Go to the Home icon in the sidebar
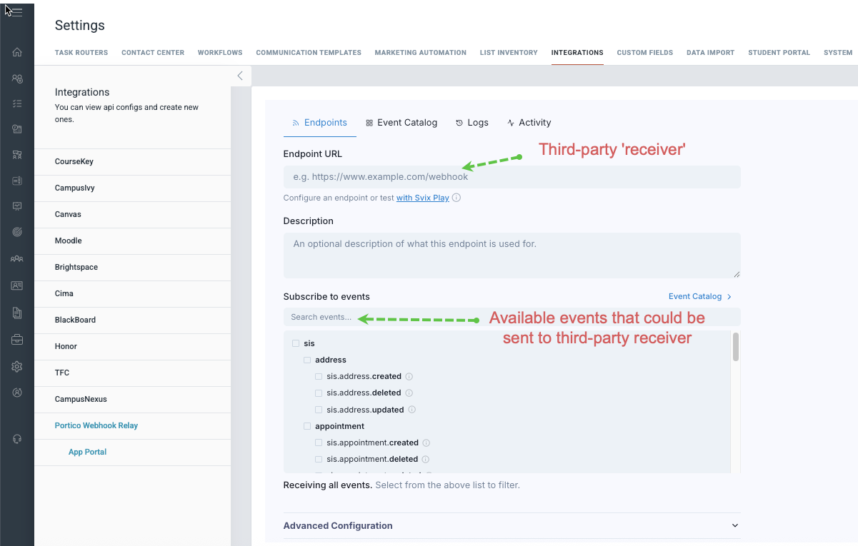 coord(17,52)
